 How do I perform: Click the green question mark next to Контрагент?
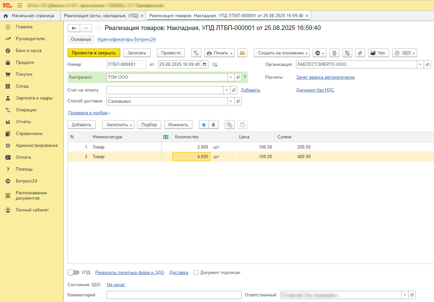tap(245, 77)
